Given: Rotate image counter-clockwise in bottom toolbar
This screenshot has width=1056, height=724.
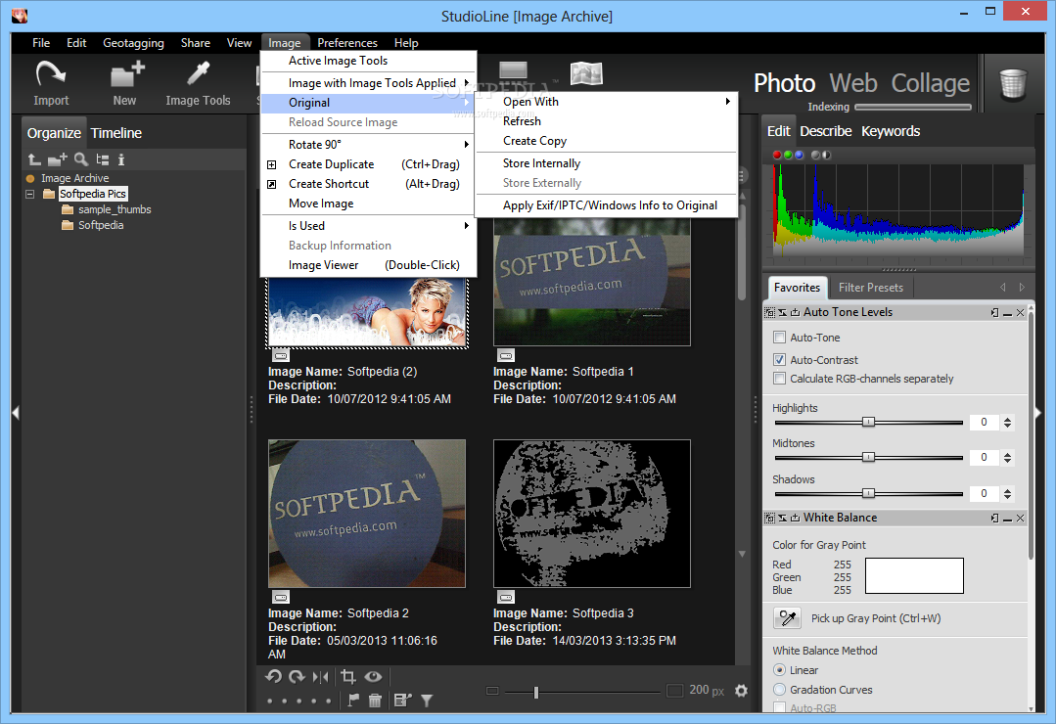Looking at the screenshot, I should pos(273,676).
